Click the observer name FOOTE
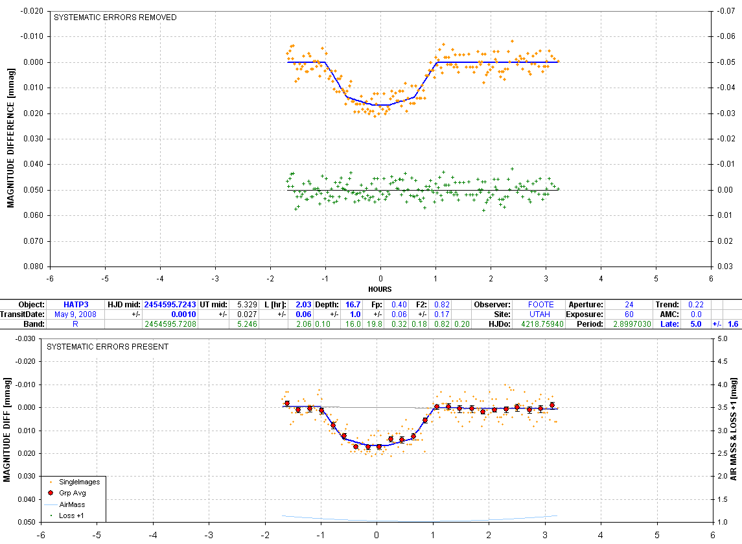Image resolution: width=742 pixels, height=544 pixels. (540, 305)
